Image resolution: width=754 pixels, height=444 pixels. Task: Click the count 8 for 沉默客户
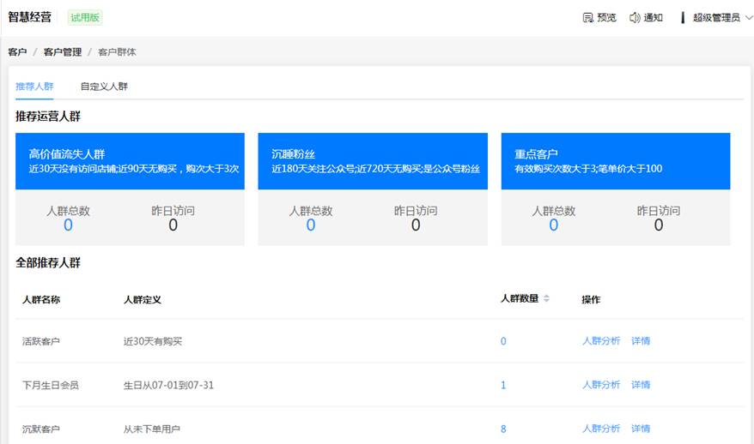tap(503, 429)
